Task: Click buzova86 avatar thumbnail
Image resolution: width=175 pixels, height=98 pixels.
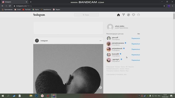Action: [x=109, y=55]
